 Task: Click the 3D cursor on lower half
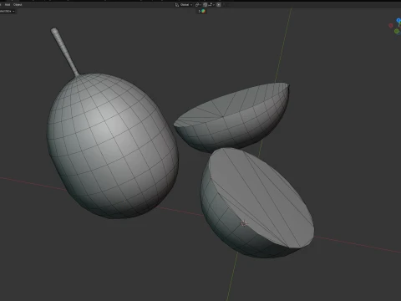[244, 223]
